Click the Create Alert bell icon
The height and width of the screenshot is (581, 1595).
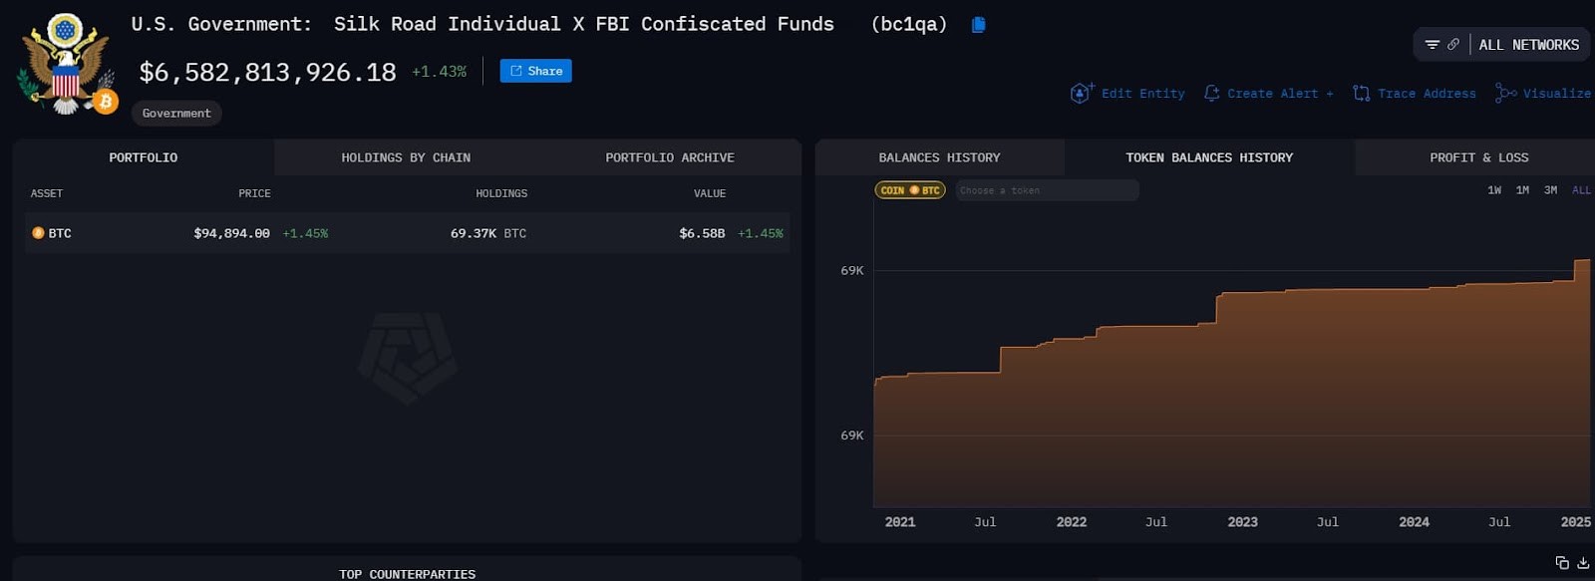click(x=1211, y=93)
